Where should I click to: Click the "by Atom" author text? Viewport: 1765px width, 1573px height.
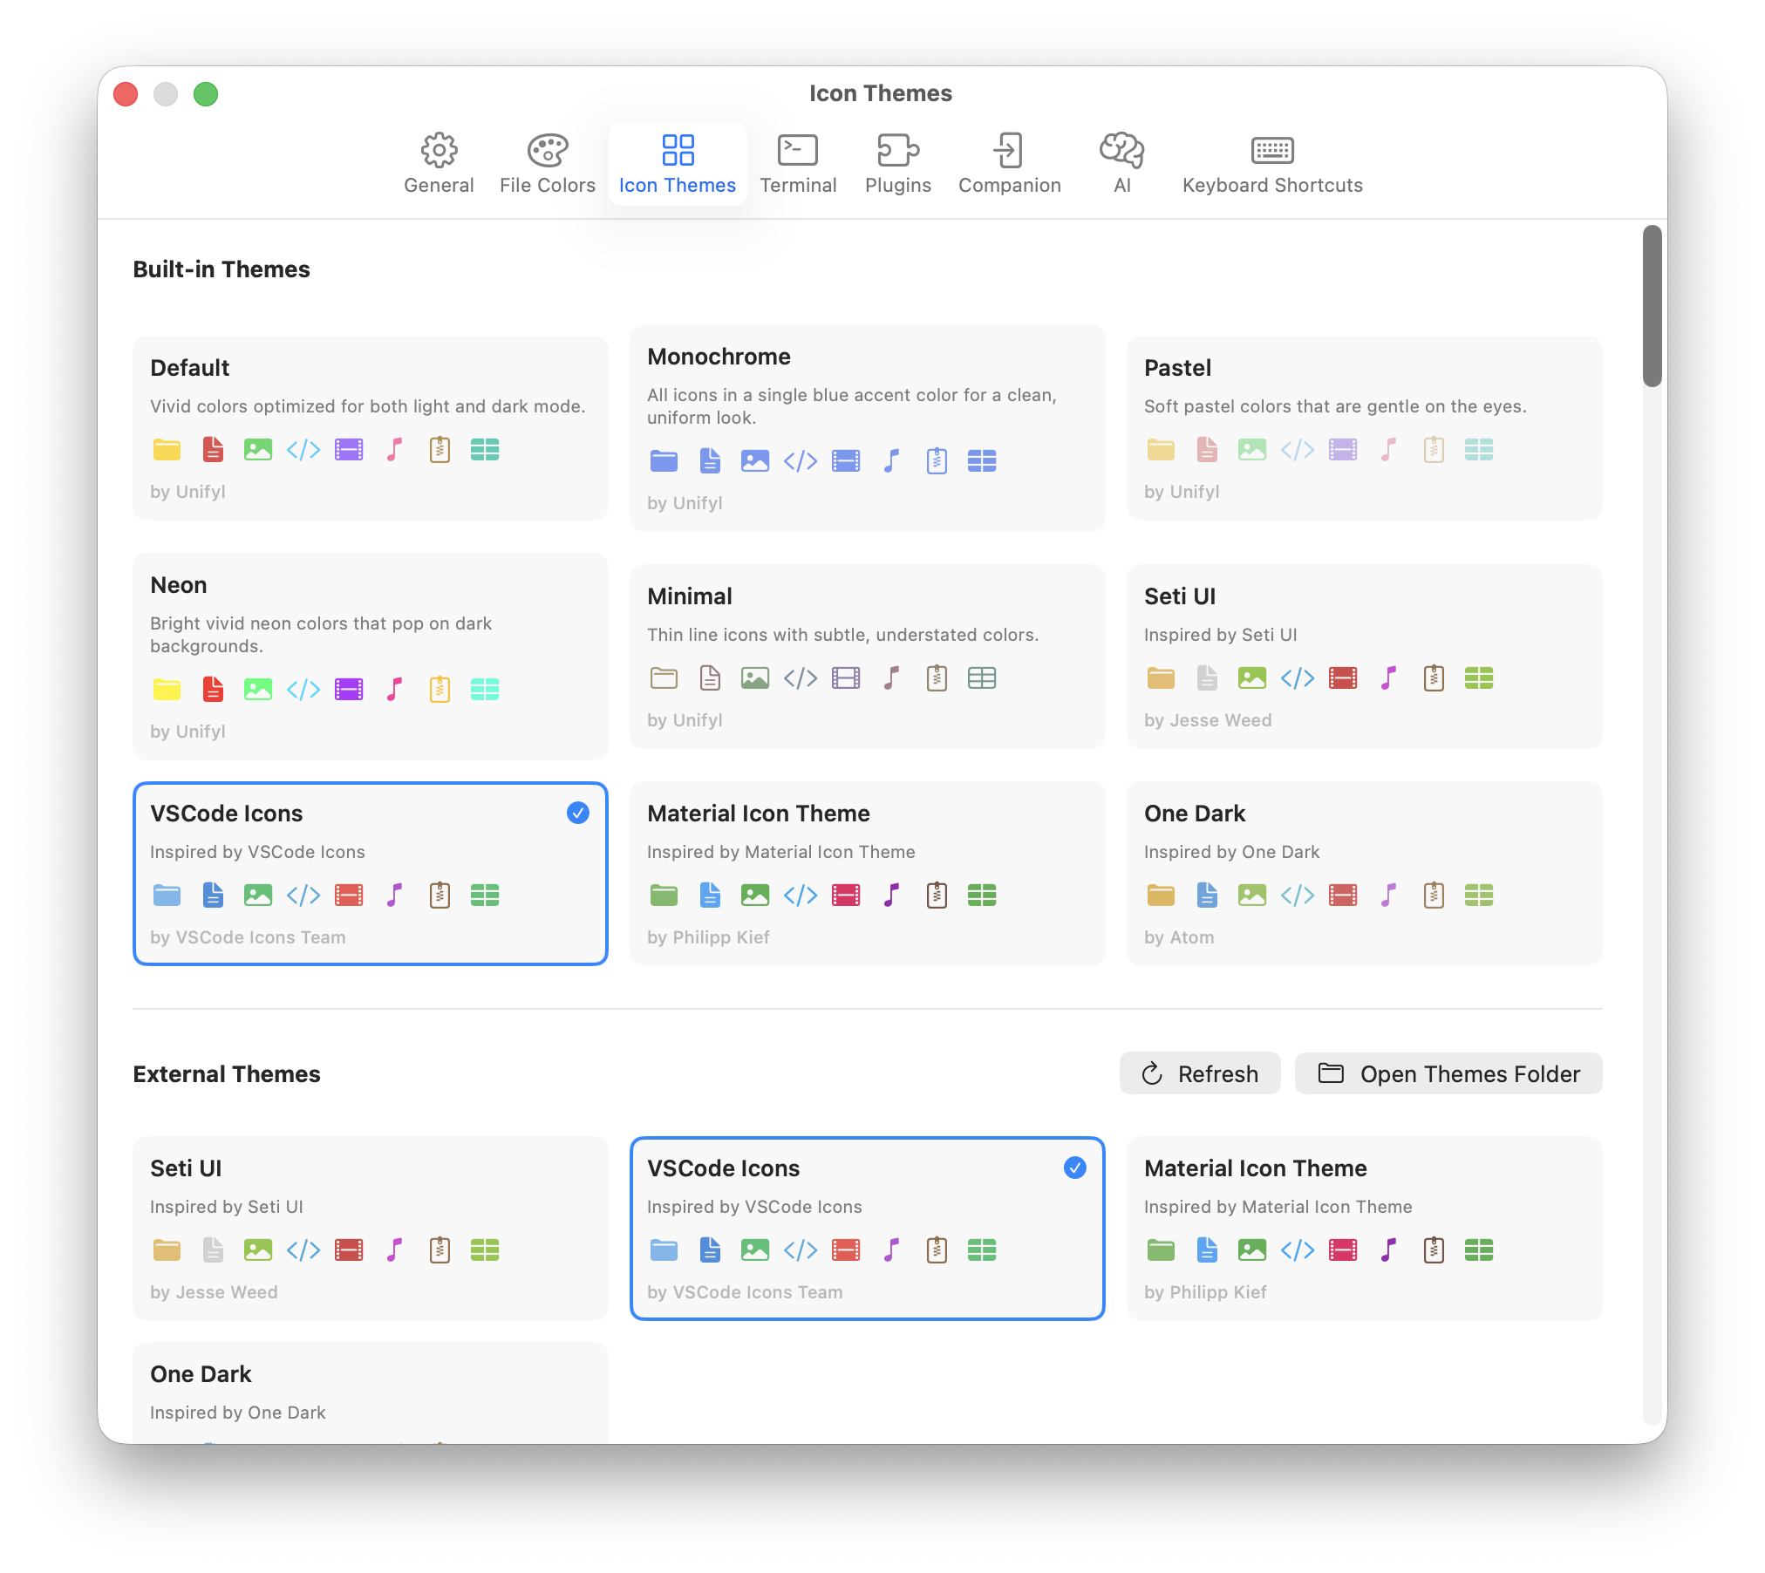pos(1179,937)
